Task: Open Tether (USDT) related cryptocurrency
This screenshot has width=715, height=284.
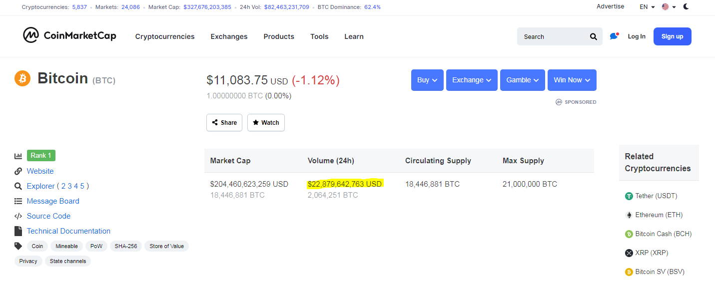Action: coord(657,196)
